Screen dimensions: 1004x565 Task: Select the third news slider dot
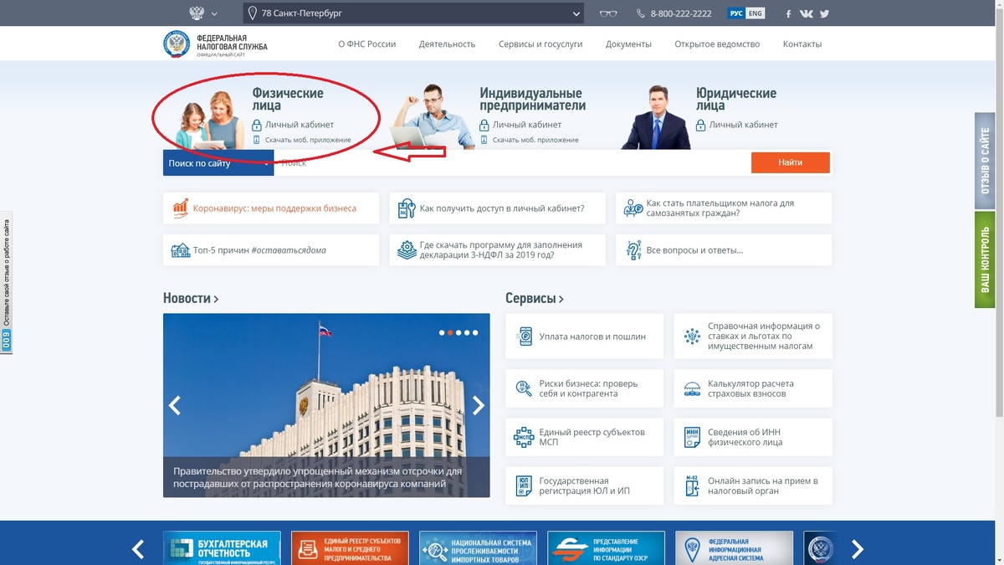(x=458, y=333)
